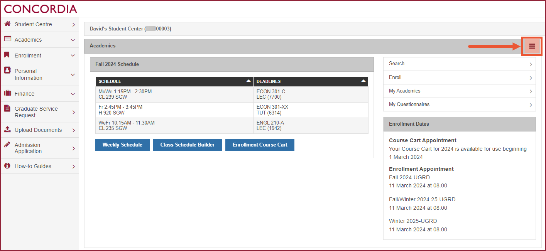The height and width of the screenshot is (251, 546).
Task: Expand the Enrollment sidebar dropdown arrow
Action: pos(73,56)
